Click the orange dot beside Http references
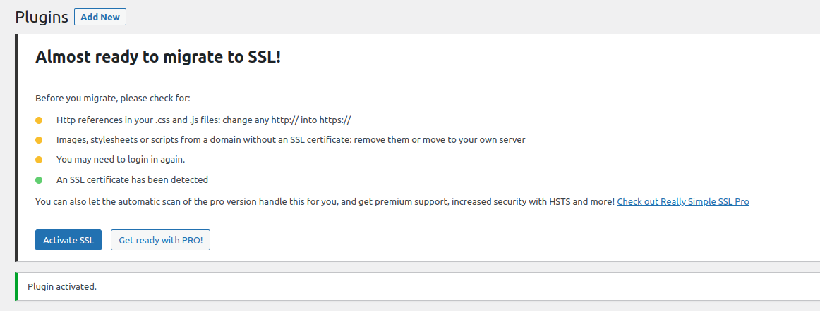The height and width of the screenshot is (311, 820). point(39,120)
